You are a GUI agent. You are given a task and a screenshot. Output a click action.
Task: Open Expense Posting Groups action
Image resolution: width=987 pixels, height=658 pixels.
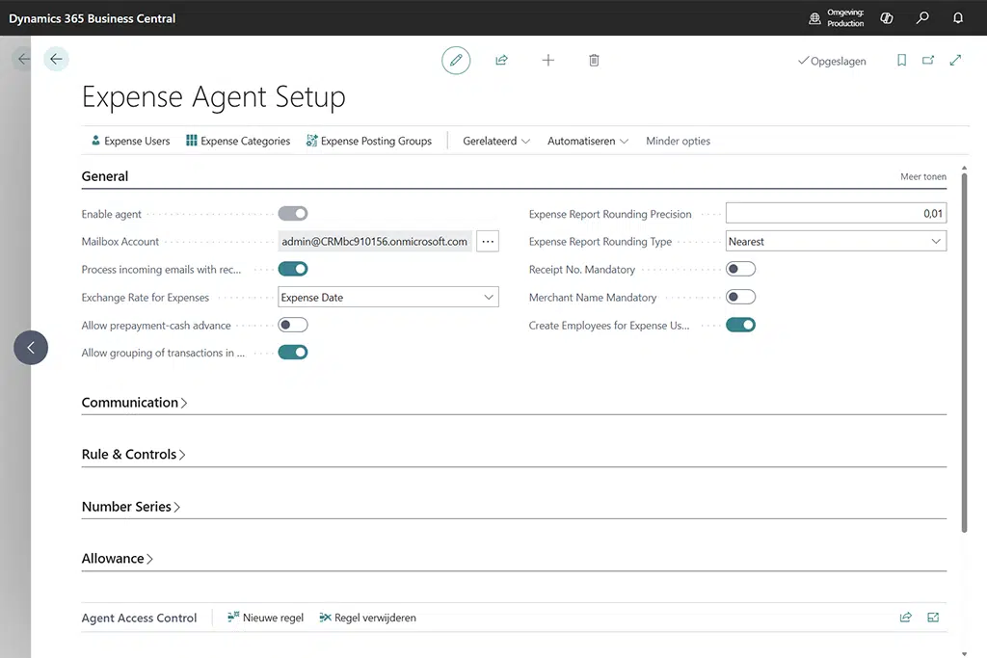tap(369, 141)
